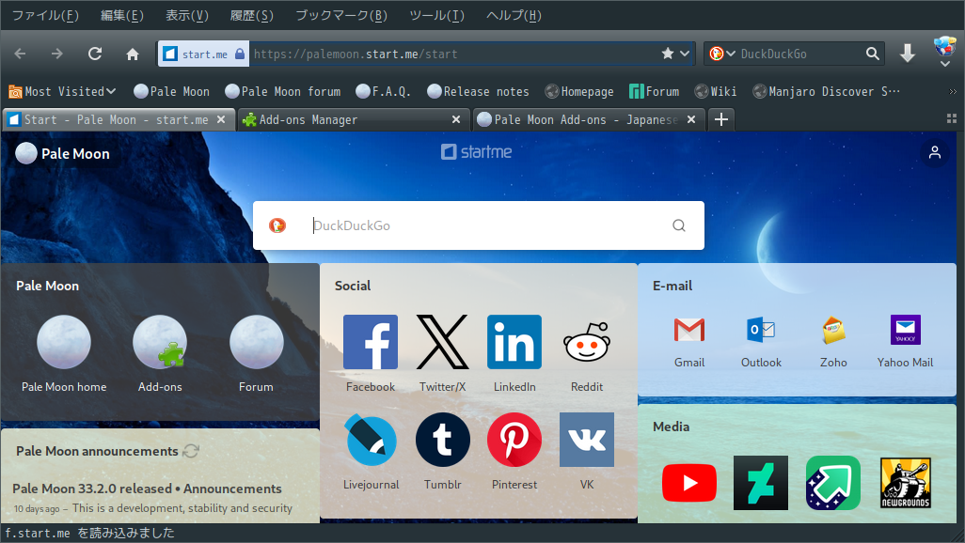The height and width of the screenshot is (543, 965).
Task: Open a new tab with plus button
Action: pyautogui.click(x=721, y=119)
